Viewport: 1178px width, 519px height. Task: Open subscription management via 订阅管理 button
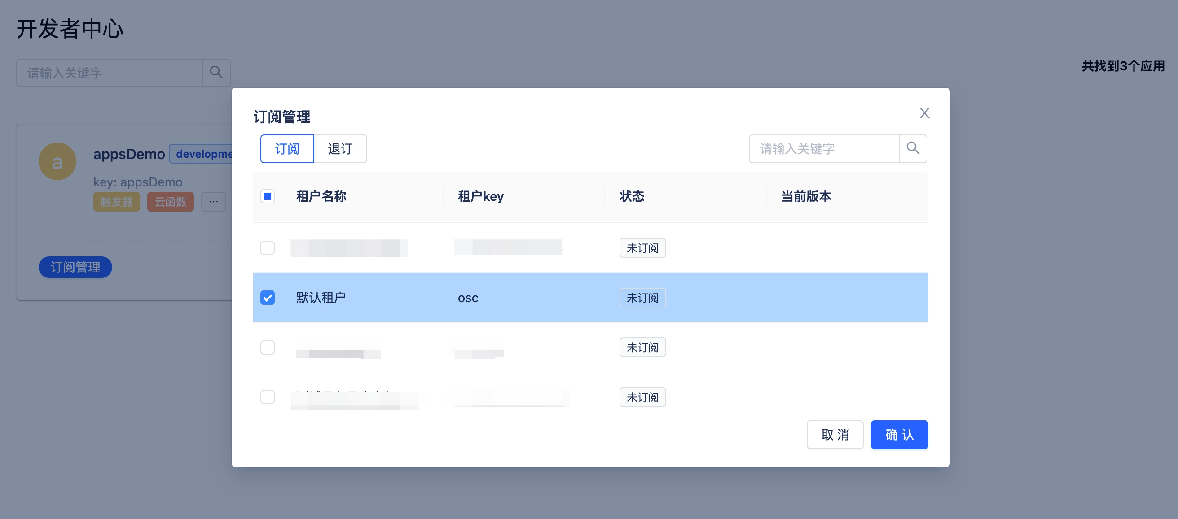(75, 267)
